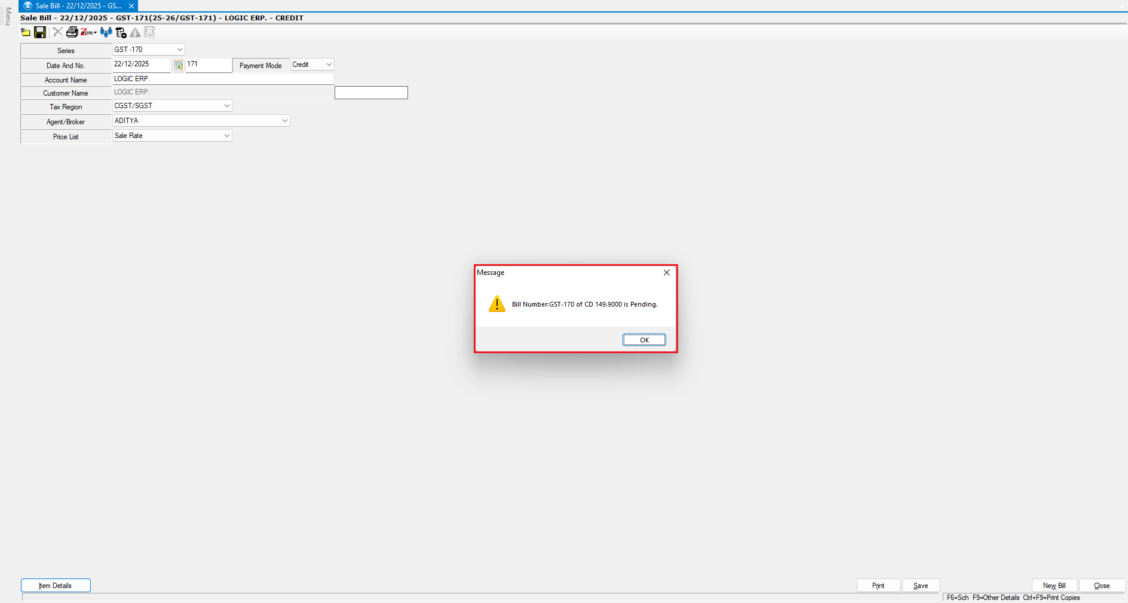Open the Tax Region dropdown
The height and width of the screenshot is (603, 1128).
tap(226, 106)
